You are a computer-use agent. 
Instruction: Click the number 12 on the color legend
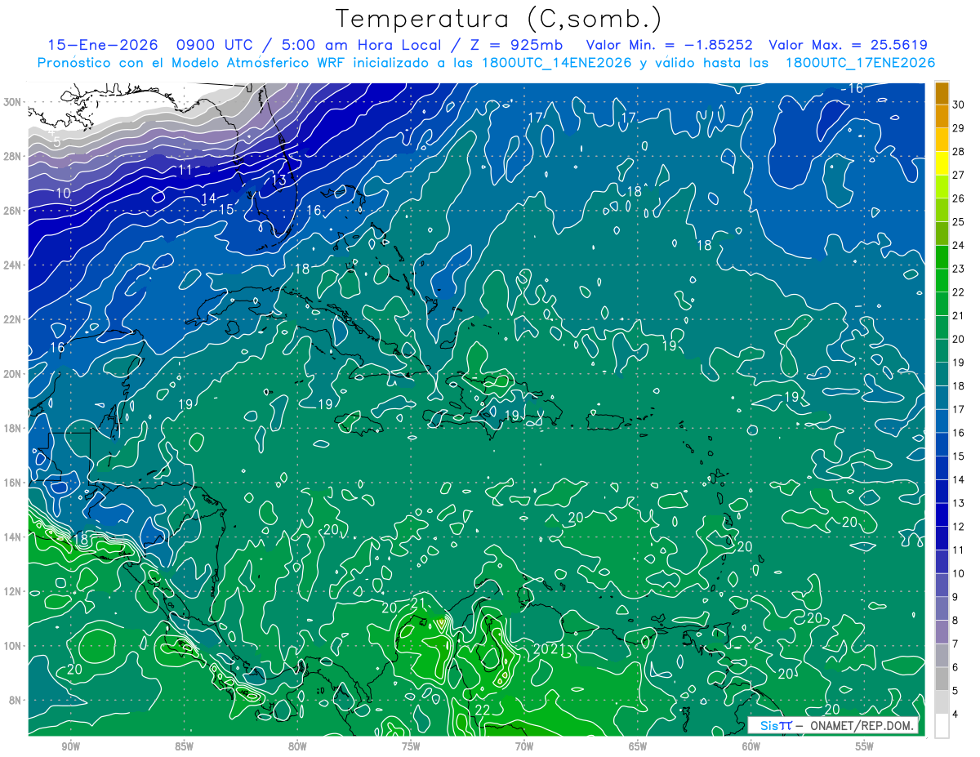[x=959, y=527]
